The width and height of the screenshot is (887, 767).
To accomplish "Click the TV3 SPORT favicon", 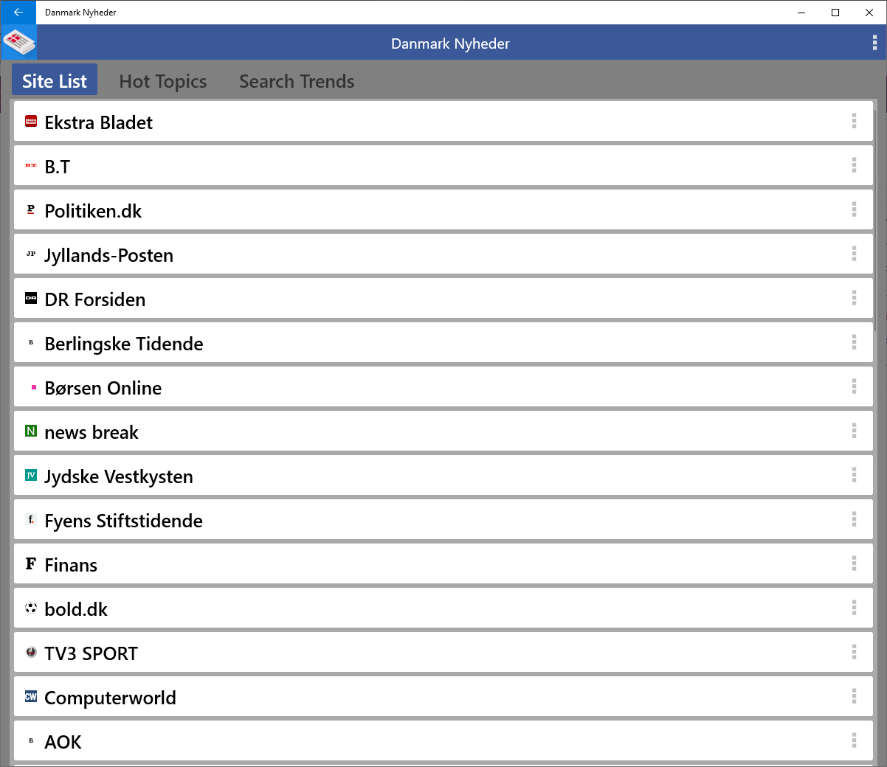I will pos(31,652).
